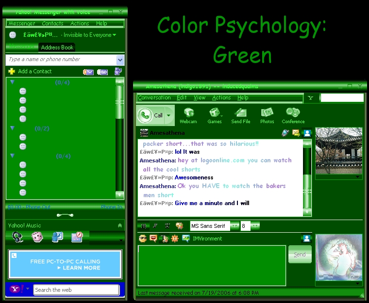Viewport: 369px width, 303px height.
Task: Collapse the (0/2) contact group
Action: (12, 128)
